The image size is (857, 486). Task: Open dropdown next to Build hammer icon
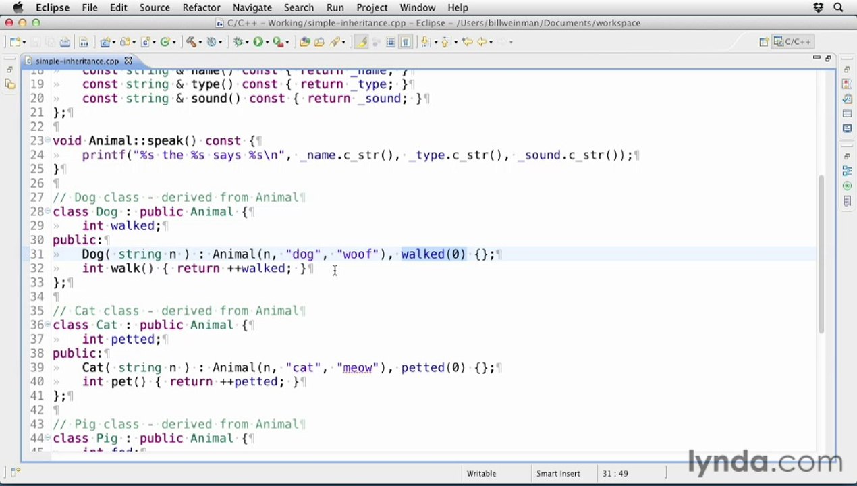pyautogui.click(x=201, y=42)
